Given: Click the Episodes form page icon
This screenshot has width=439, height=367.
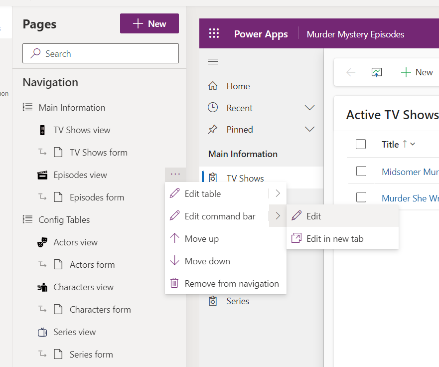Looking at the screenshot, I should [x=58, y=197].
